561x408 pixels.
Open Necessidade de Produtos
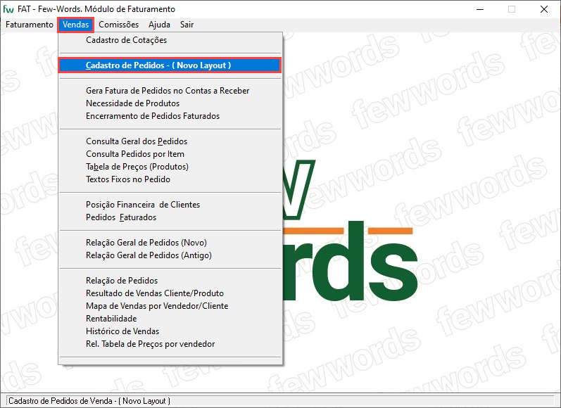tap(170, 103)
